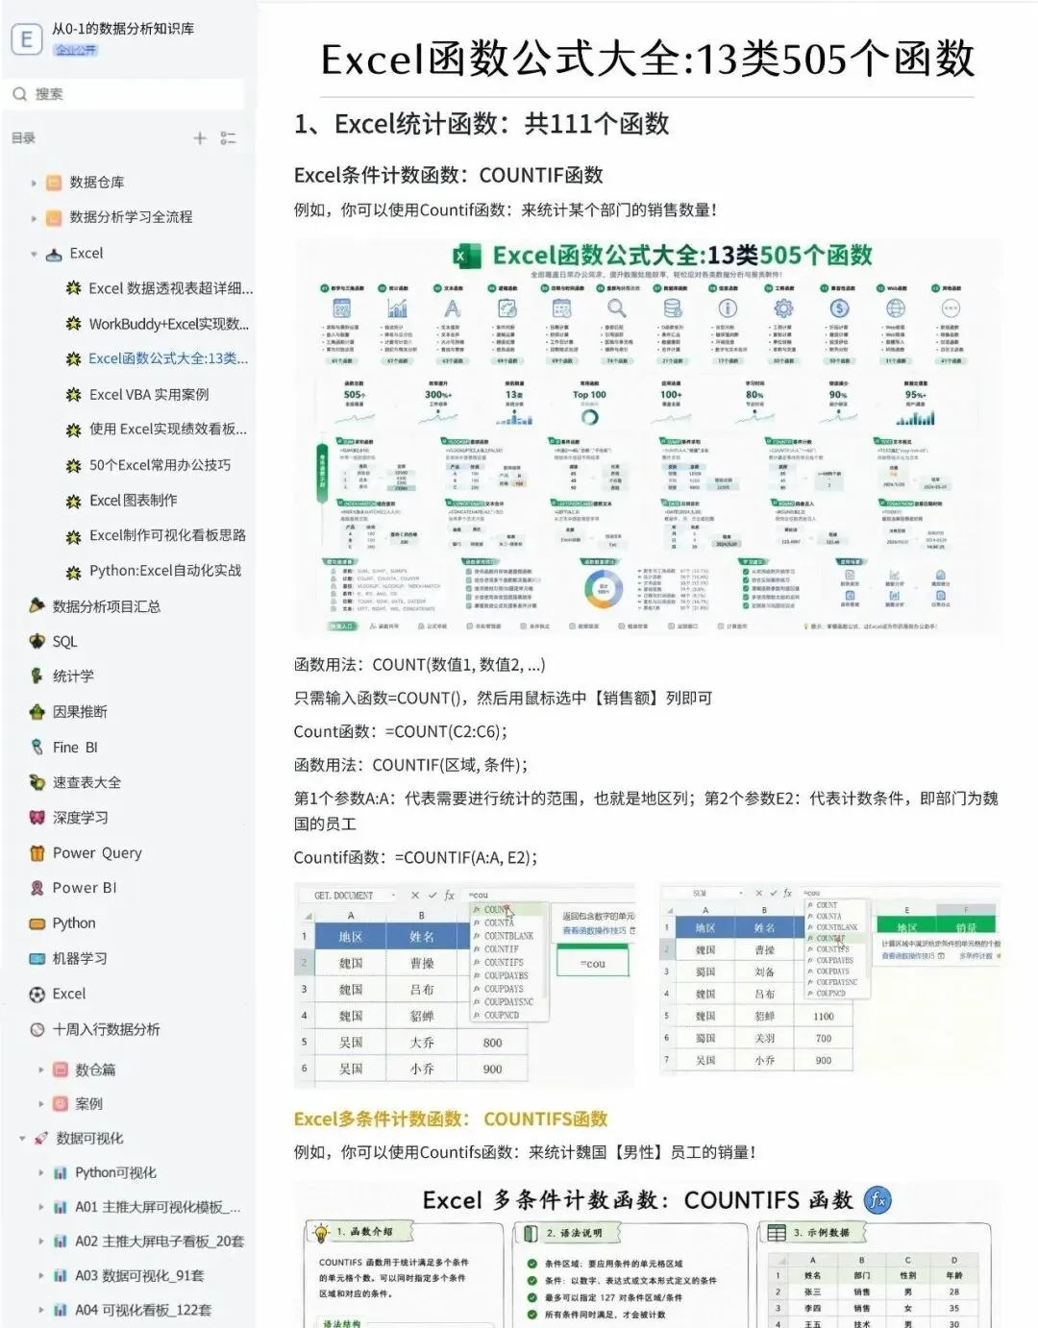This screenshot has height=1328, width=1038.
Task: Open the COUNTIF autocomplete screenshot image
Action: [x=830, y=980]
